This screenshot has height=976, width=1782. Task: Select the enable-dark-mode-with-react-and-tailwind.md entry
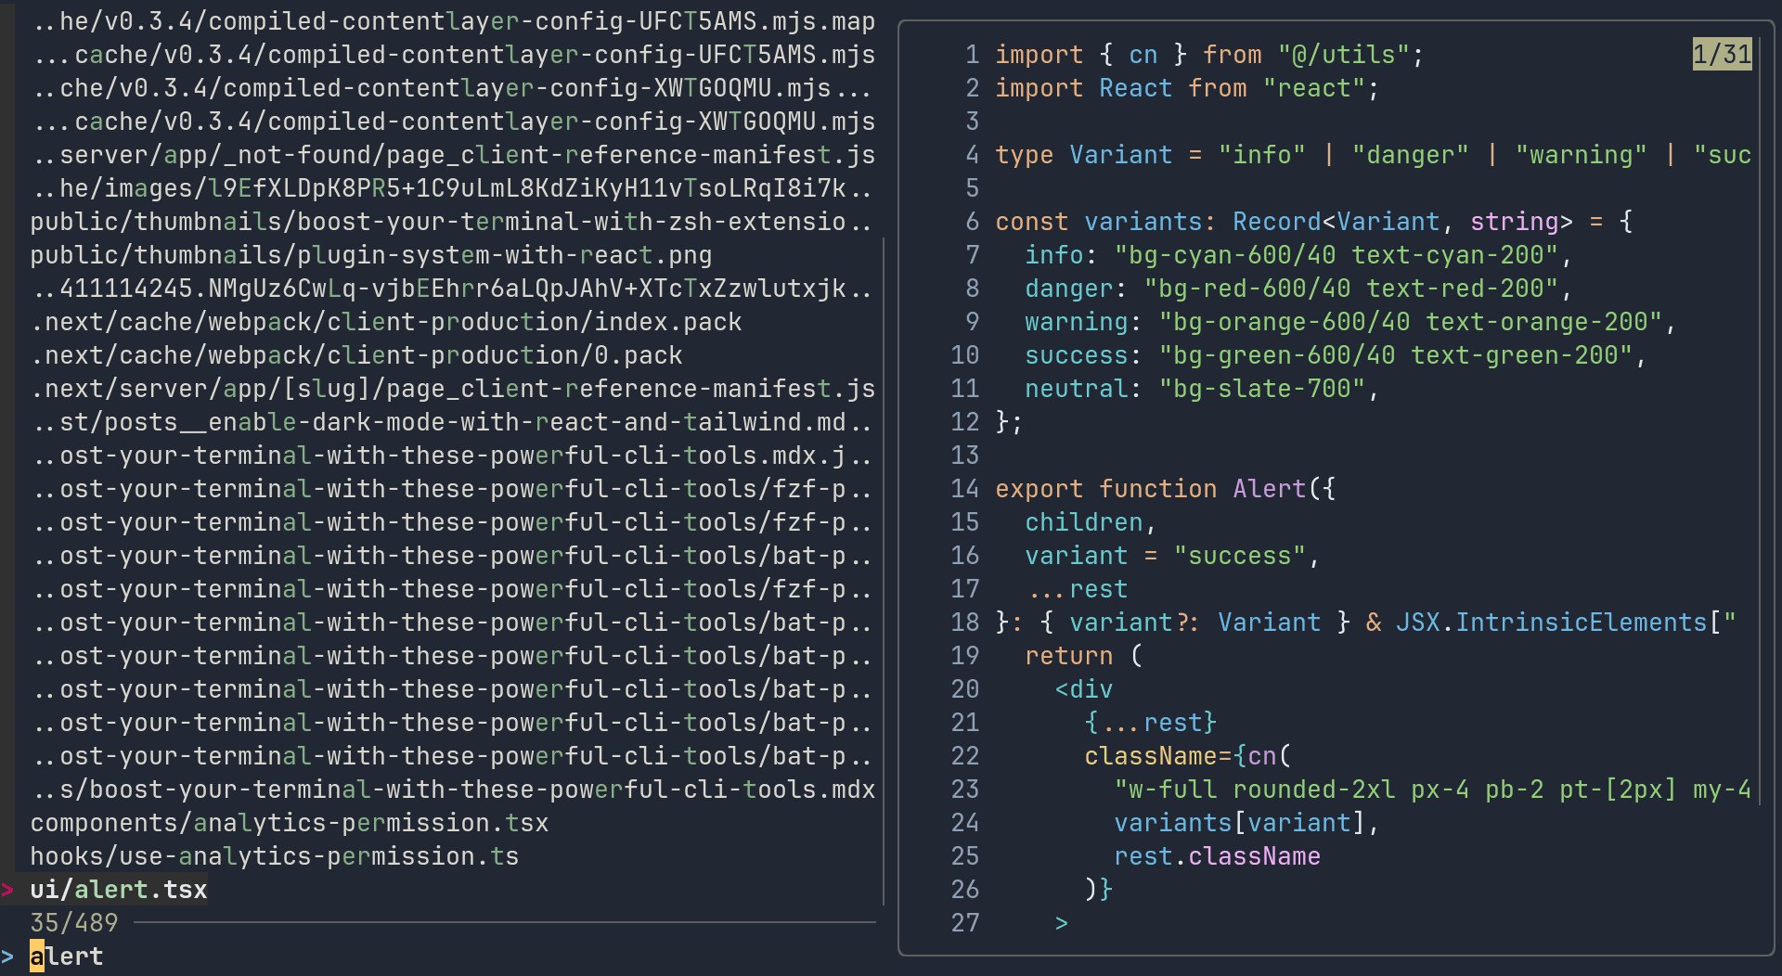tap(452, 422)
